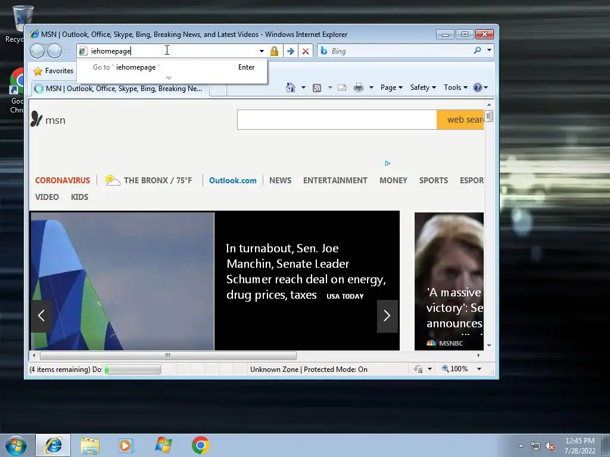This screenshot has width=610, height=457.
Task: Expand the autocomplete suggestion list chevron
Action: click(169, 78)
